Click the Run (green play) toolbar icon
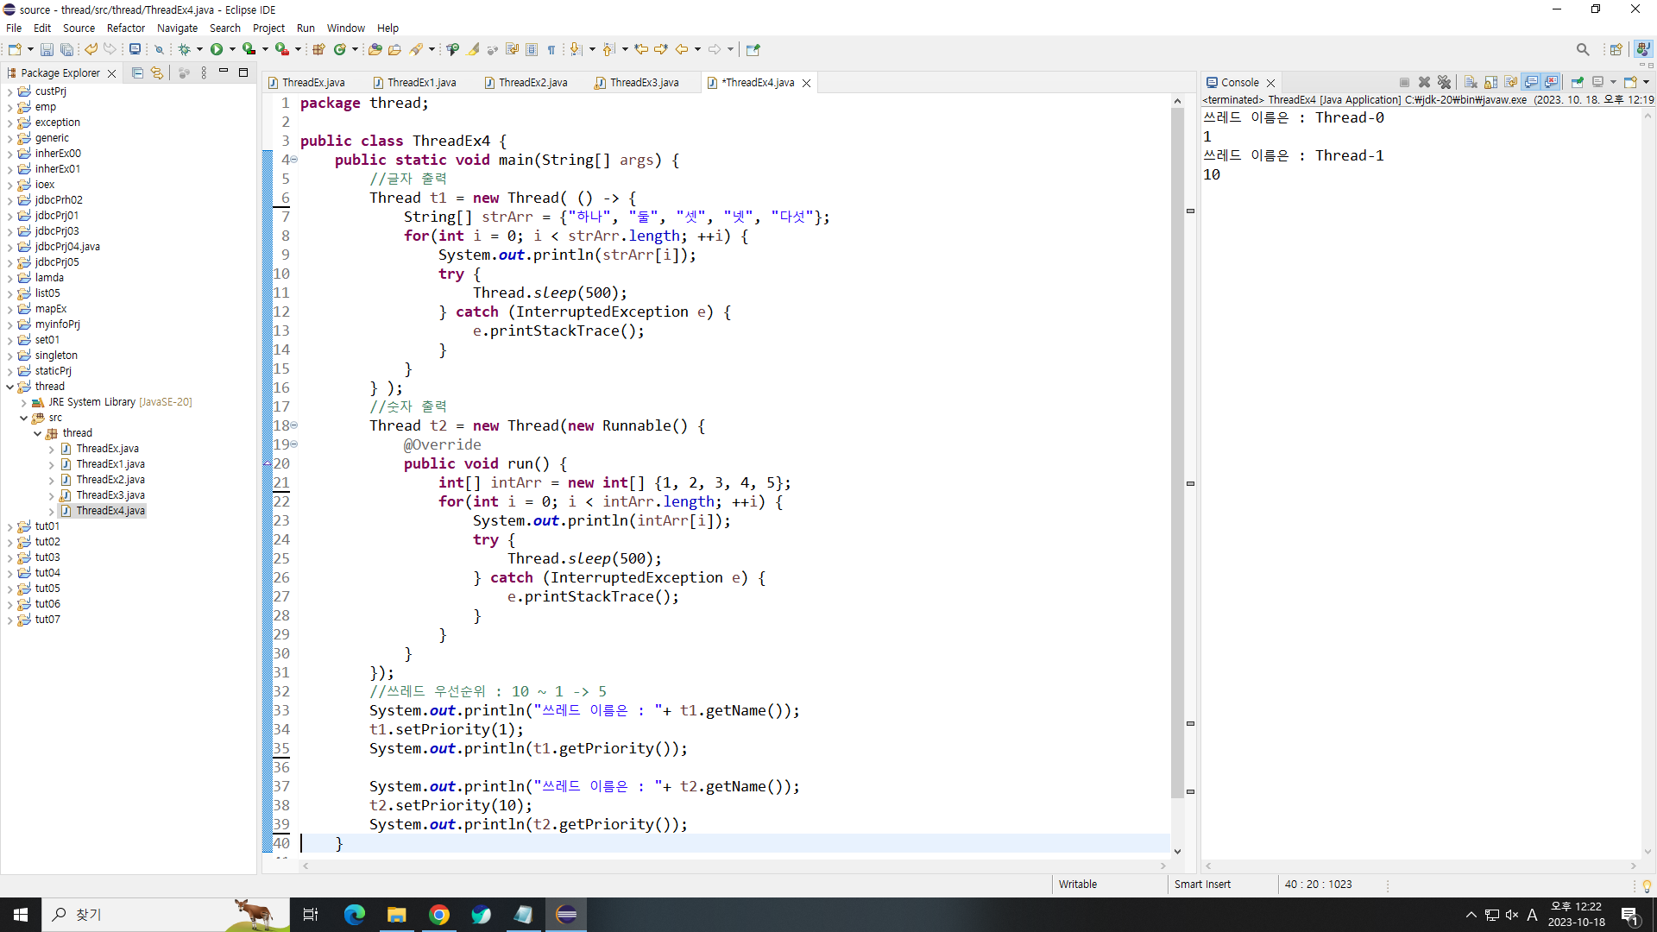This screenshot has width=1657, height=932. point(217,49)
